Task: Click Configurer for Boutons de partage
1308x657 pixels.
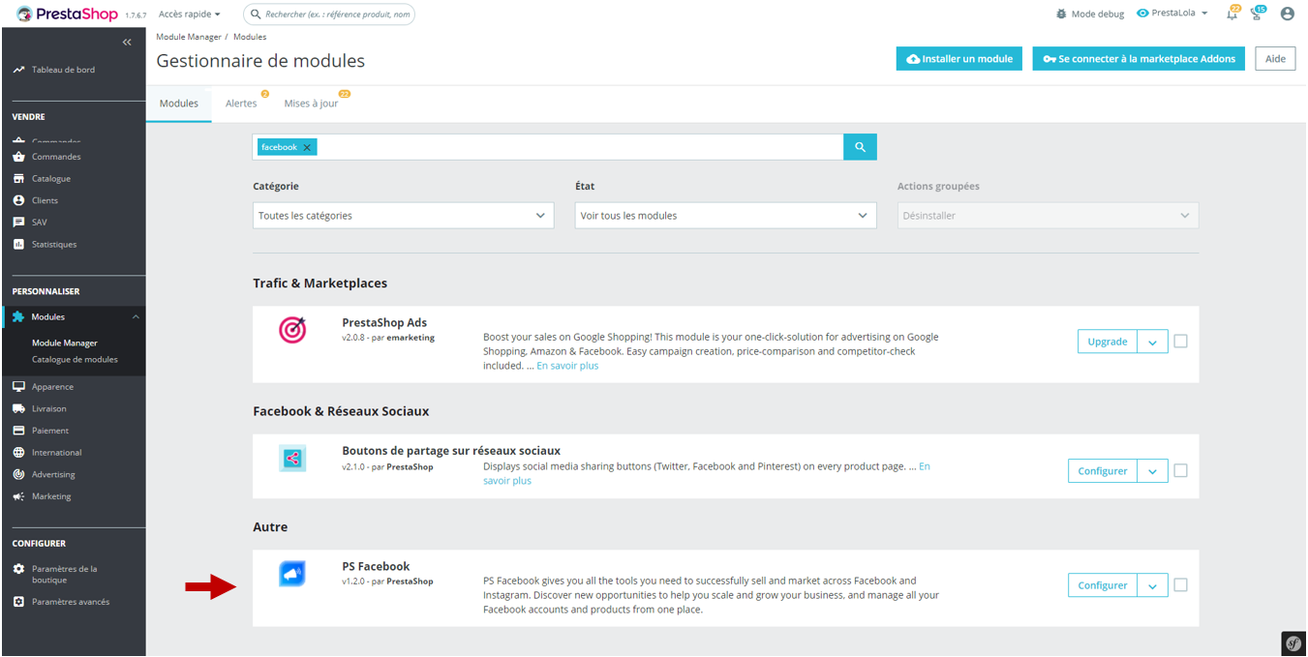Action: [1103, 471]
